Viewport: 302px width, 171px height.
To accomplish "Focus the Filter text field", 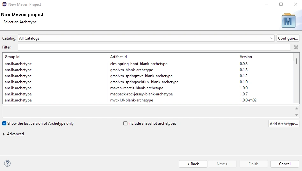I will [154, 47].
